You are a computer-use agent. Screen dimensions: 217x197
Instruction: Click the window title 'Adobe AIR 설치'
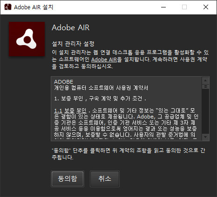click(34, 7)
